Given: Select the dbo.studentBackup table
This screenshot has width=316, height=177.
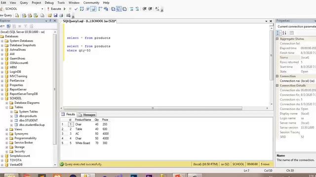Looking at the screenshot, I should pyautogui.click(x=32, y=125).
